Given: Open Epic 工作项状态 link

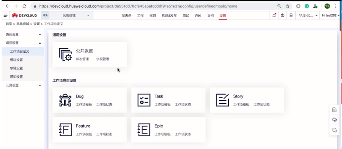Looking at the screenshot, I should point(183,134).
